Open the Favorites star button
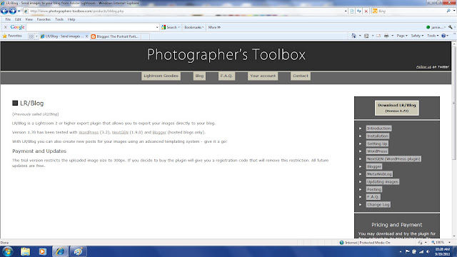The width and height of the screenshot is (457, 257). click(12, 36)
